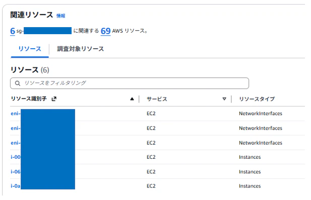The image size is (311, 200).
Task: Switch to the リソース tab
Action: pyautogui.click(x=30, y=49)
